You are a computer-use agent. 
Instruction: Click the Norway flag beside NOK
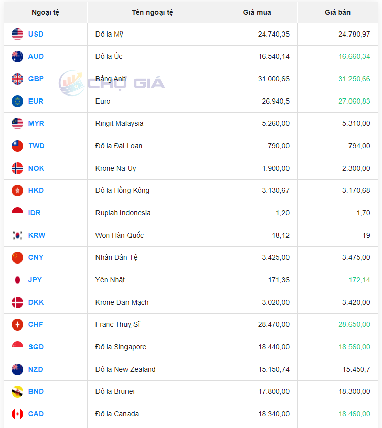point(17,168)
